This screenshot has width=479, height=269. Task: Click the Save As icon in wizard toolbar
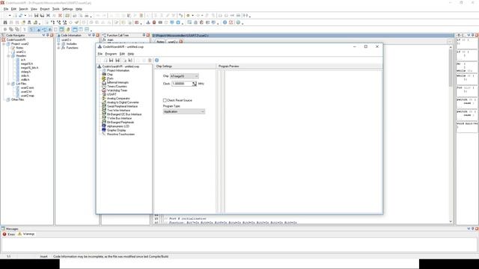click(x=118, y=61)
